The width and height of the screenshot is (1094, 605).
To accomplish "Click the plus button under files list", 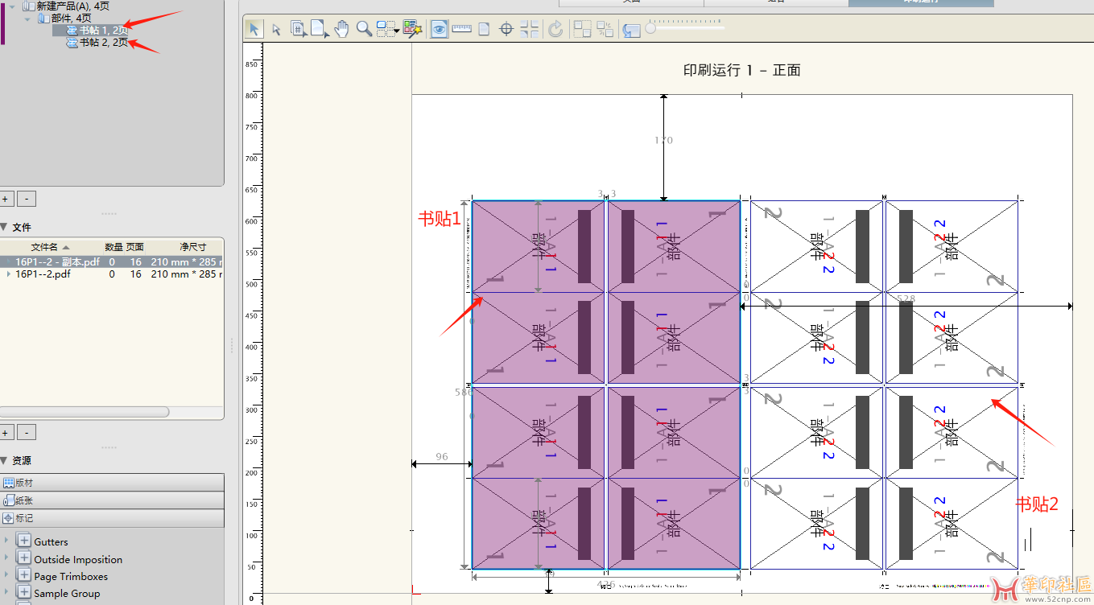I will point(5,432).
